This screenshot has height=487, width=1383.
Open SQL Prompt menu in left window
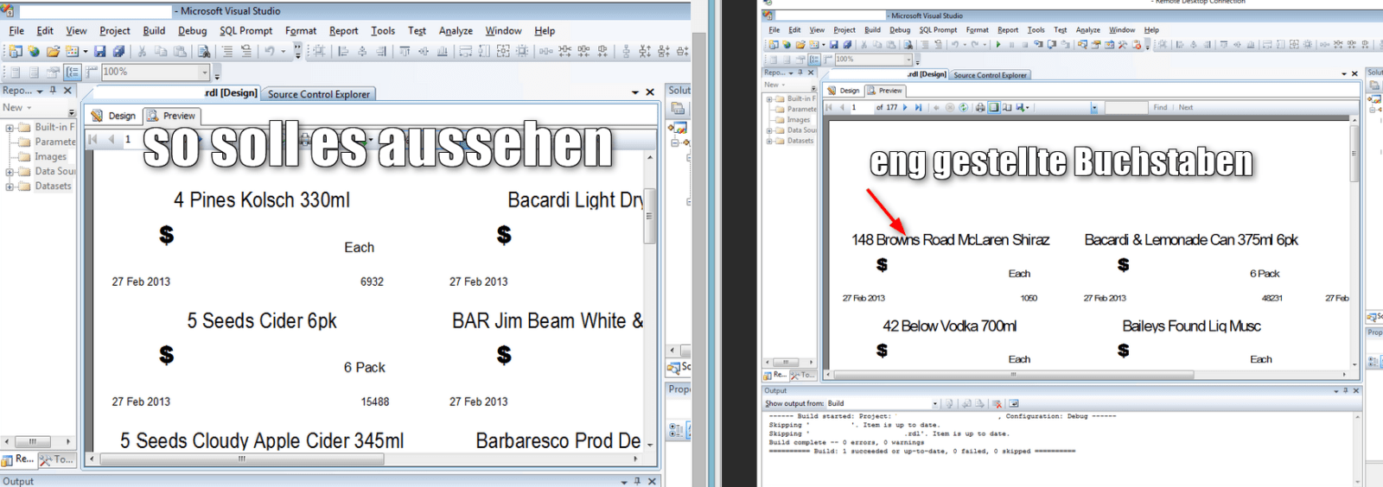point(245,31)
